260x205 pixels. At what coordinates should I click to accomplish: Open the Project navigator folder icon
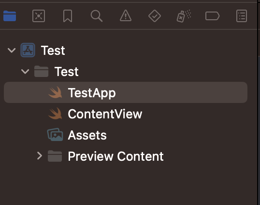10,16
